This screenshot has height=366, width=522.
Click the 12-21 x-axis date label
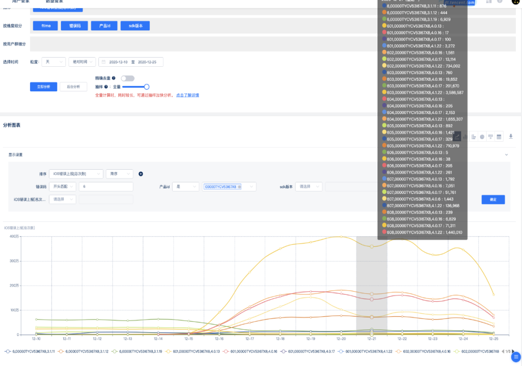pos(372,339)
